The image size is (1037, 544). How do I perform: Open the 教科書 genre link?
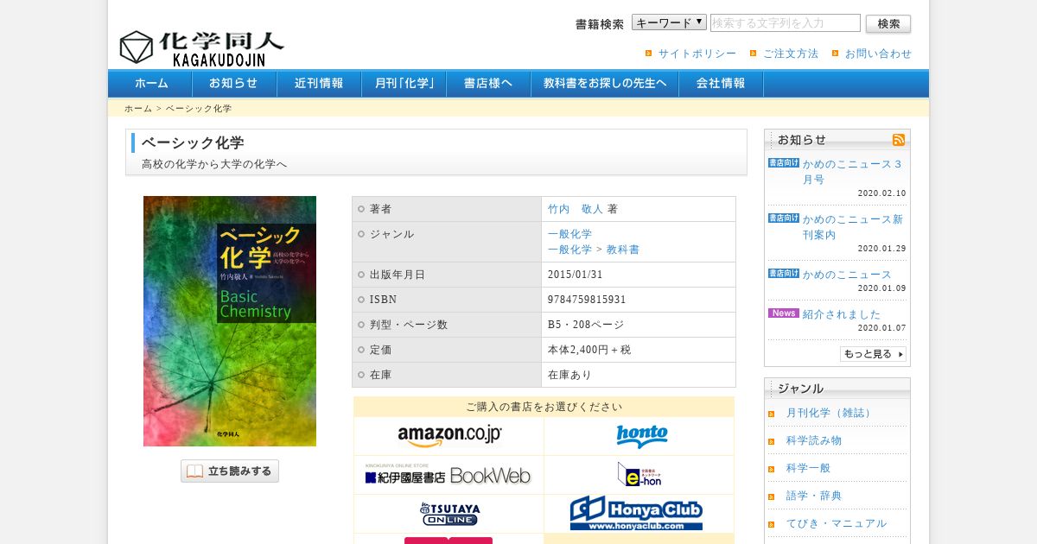[623, 250]
